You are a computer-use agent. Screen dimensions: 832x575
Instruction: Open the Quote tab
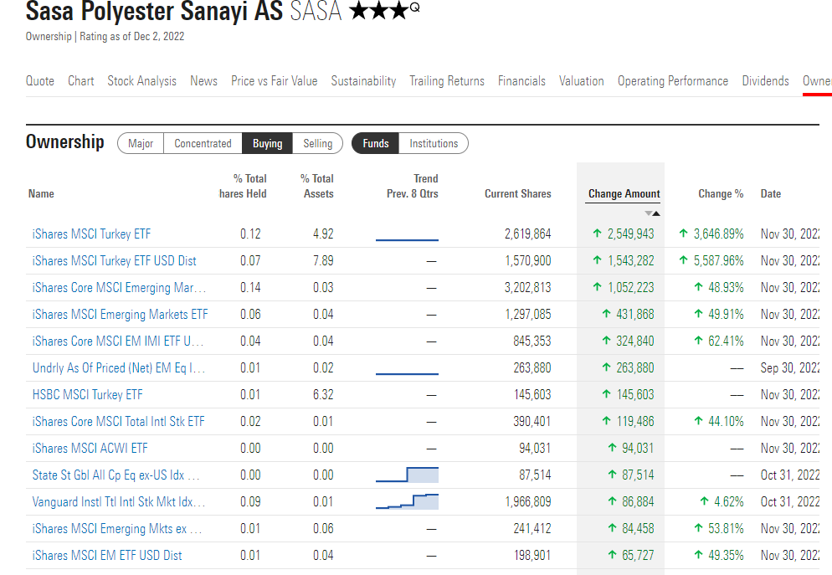coord(40,80)
